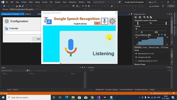Click the Language translate icon in designer
Image resolution: width=177 pixels, height=100 pixels.
[6, 28]
